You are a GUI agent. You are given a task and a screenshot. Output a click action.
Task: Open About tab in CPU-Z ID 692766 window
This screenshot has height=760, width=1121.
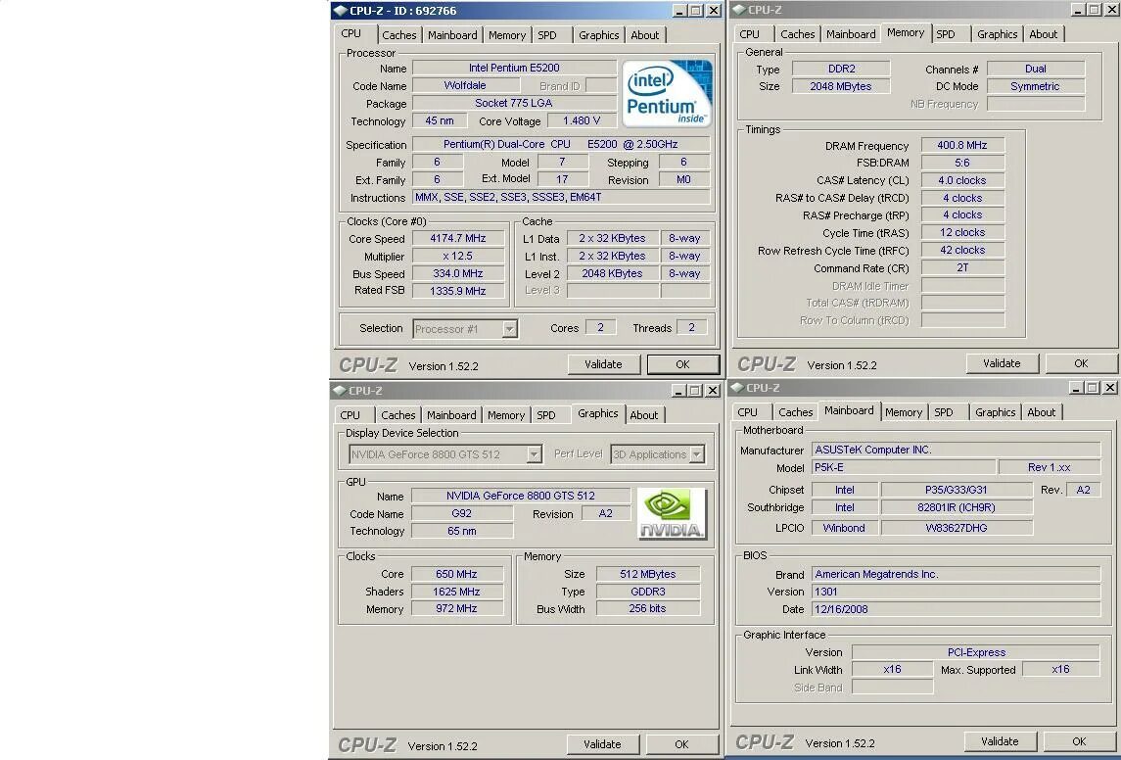[645, 35]
